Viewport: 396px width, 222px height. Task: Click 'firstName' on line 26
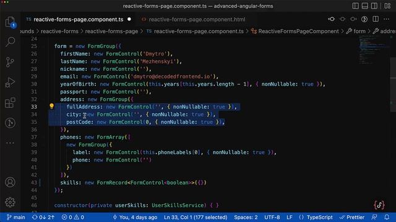[x=75, y=54]
